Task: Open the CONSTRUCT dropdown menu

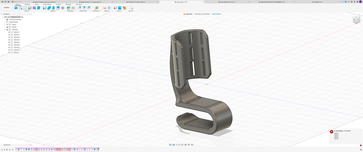Action: point(96,11)
